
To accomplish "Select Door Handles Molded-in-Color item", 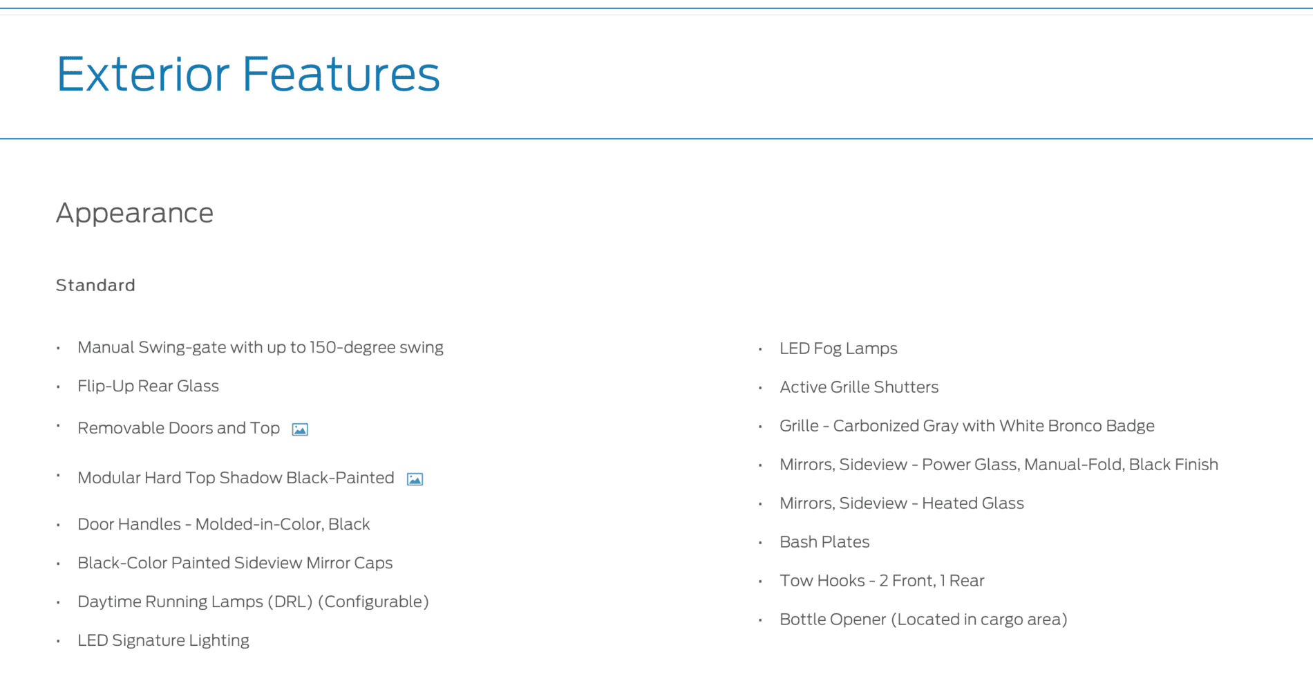I will click(224, 524).
